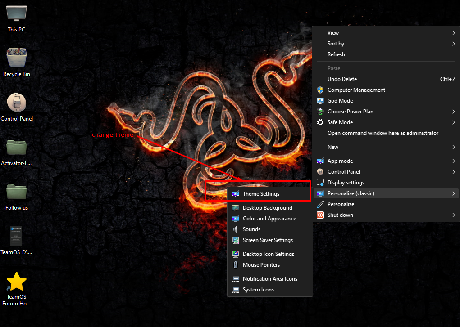
Task: Expand the Shut down submenu arrow
Action: click(454, 215)
